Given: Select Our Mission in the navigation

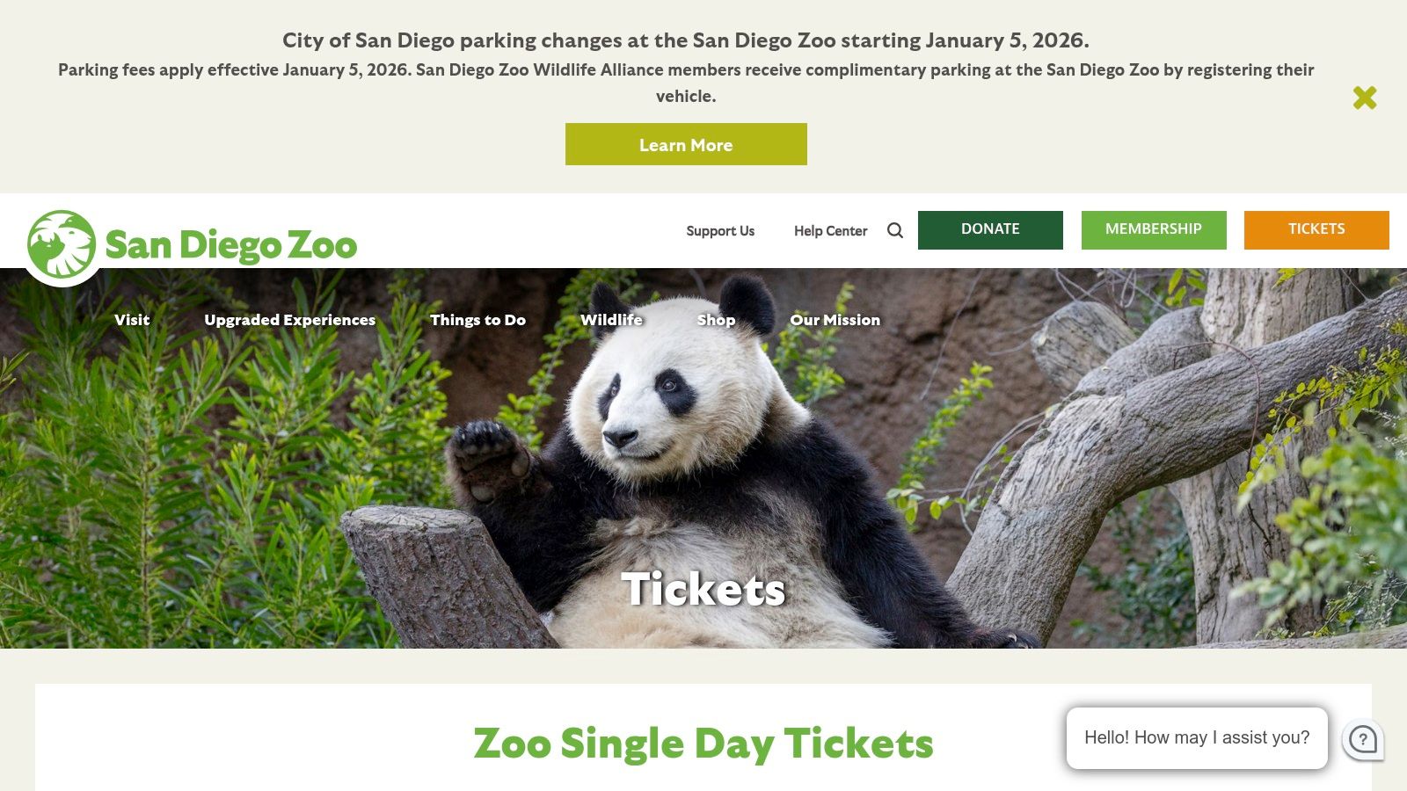Looking at the screenshot, I should (x=835, y=320).
